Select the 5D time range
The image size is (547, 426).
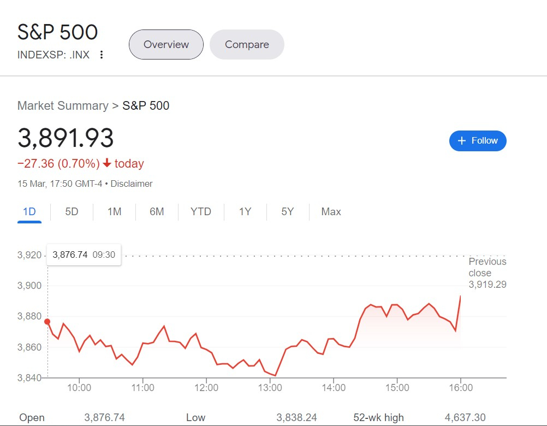[72, 212]
